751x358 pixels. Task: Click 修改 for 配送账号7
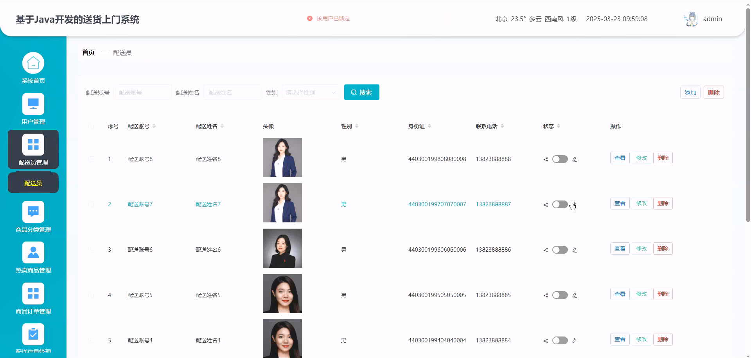tap(641, 203)
